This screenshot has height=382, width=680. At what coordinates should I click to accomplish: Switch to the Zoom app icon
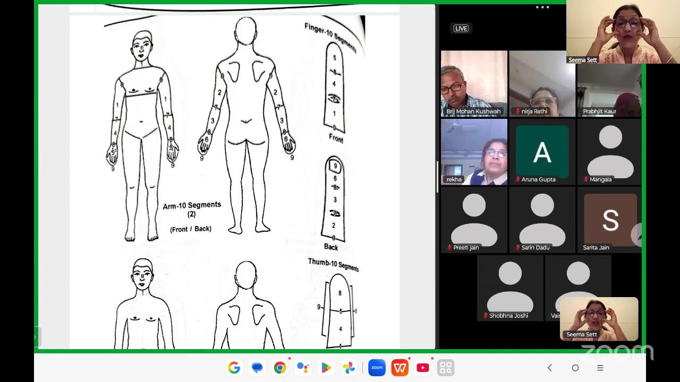[x=377, y=368]
